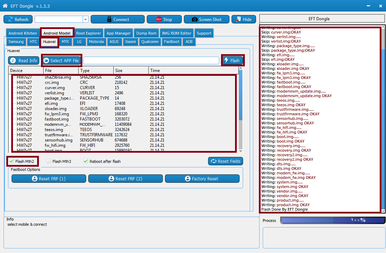
Task: Select the Samsung sub-tab
Action: coord(16,42)
